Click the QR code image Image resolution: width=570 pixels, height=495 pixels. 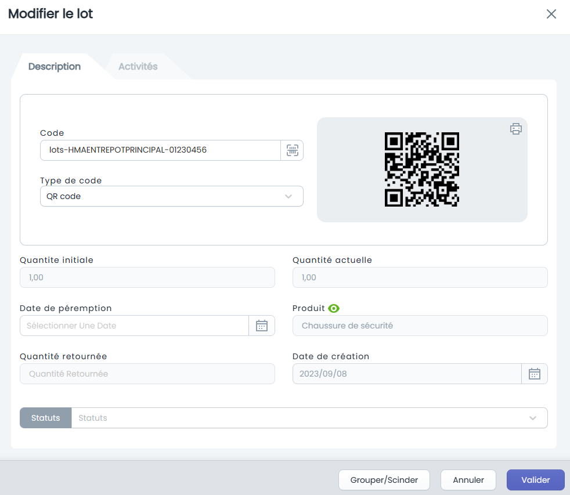(421, 169)
